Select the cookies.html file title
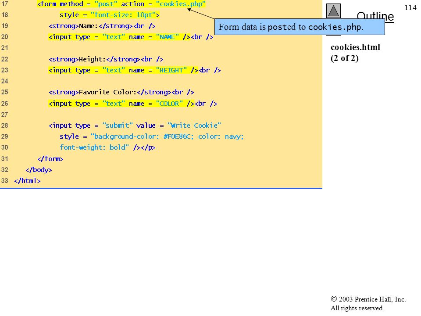This screenshot has width=421, height=316. (355, 47)
